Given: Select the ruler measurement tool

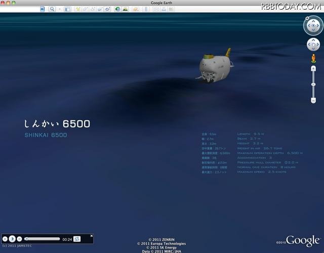Looking at the screenshot, I should [x=146, y=9].
